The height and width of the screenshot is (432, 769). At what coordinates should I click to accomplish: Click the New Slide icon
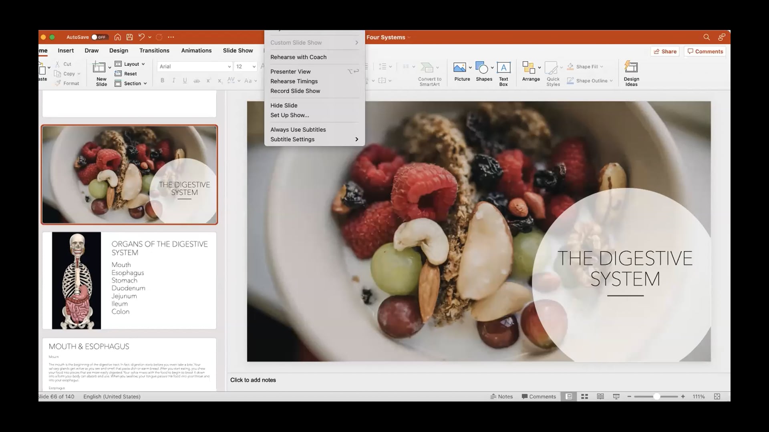pyautogui.click(x=99, y=68)
